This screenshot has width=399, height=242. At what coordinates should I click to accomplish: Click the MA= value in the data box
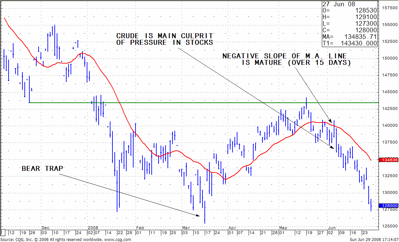click(x=360, y=37)
